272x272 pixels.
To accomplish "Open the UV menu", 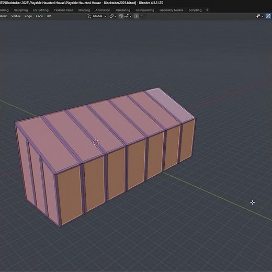I will point(49,16).
